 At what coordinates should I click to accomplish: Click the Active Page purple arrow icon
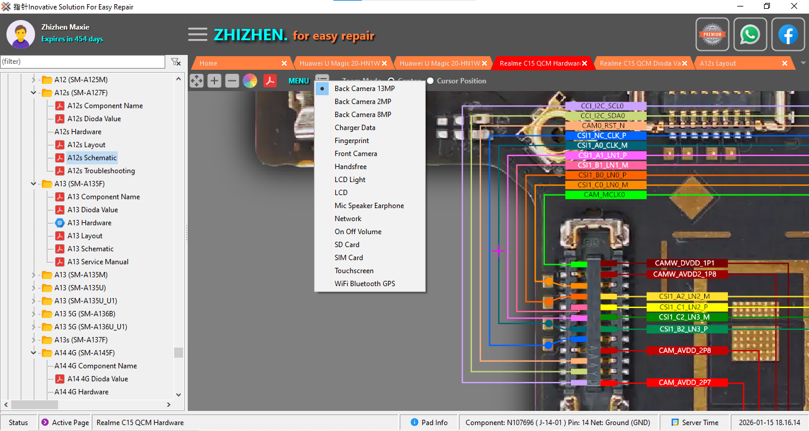[x=45, y=422]
